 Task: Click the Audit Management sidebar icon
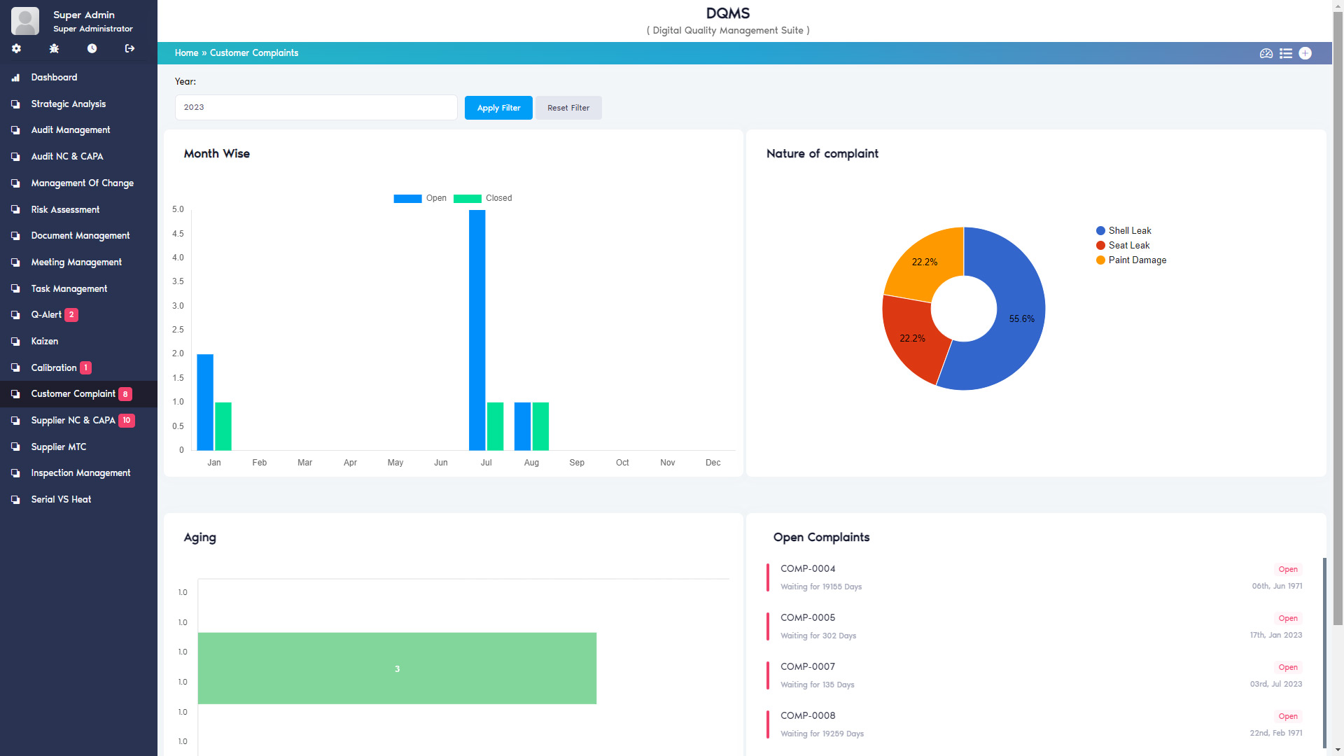click(x=15, y=130)
